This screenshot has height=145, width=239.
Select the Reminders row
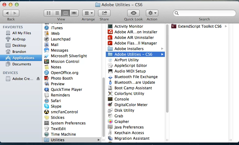click(x=72, y=95)
